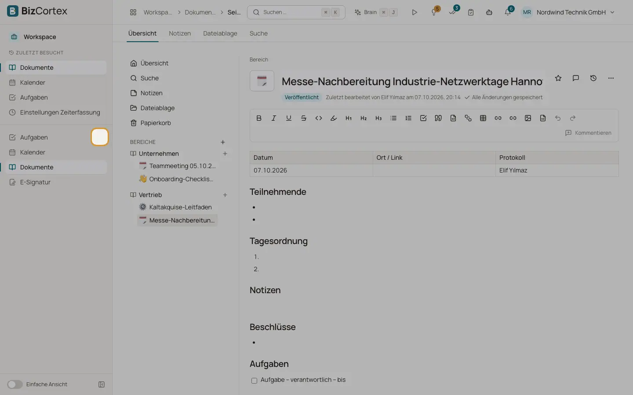This screenshot has width=633, height=395.
Task: Click the Suchen search field
Action: click(x=296, y=12)
